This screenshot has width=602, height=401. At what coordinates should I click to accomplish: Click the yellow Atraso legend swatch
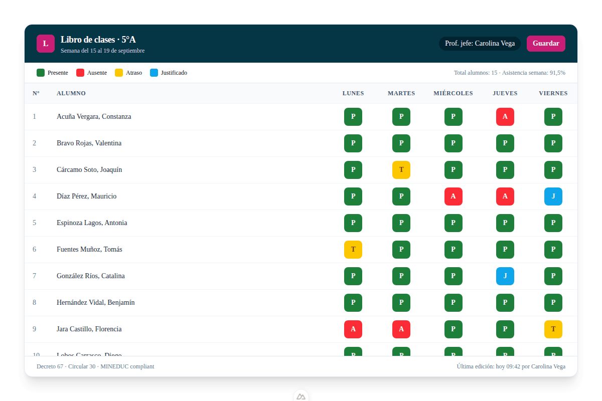119,73
